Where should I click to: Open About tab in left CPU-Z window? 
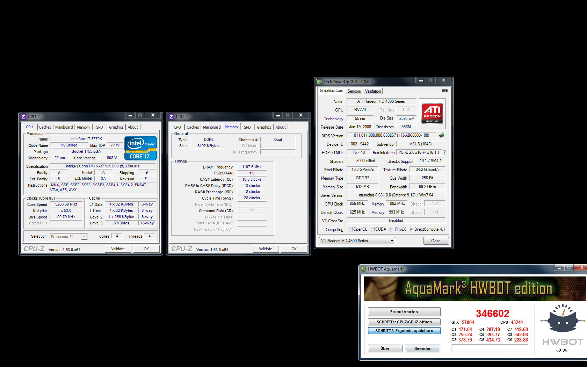[133, 127]
